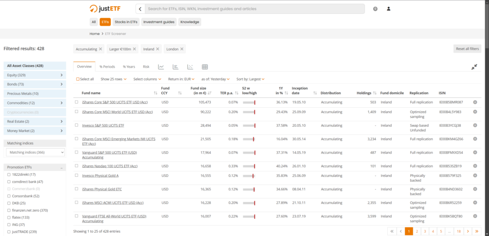Screen dimensions: 489x236
Task: Open the Sort by: Largest dropdown
Action: (250, 79)
